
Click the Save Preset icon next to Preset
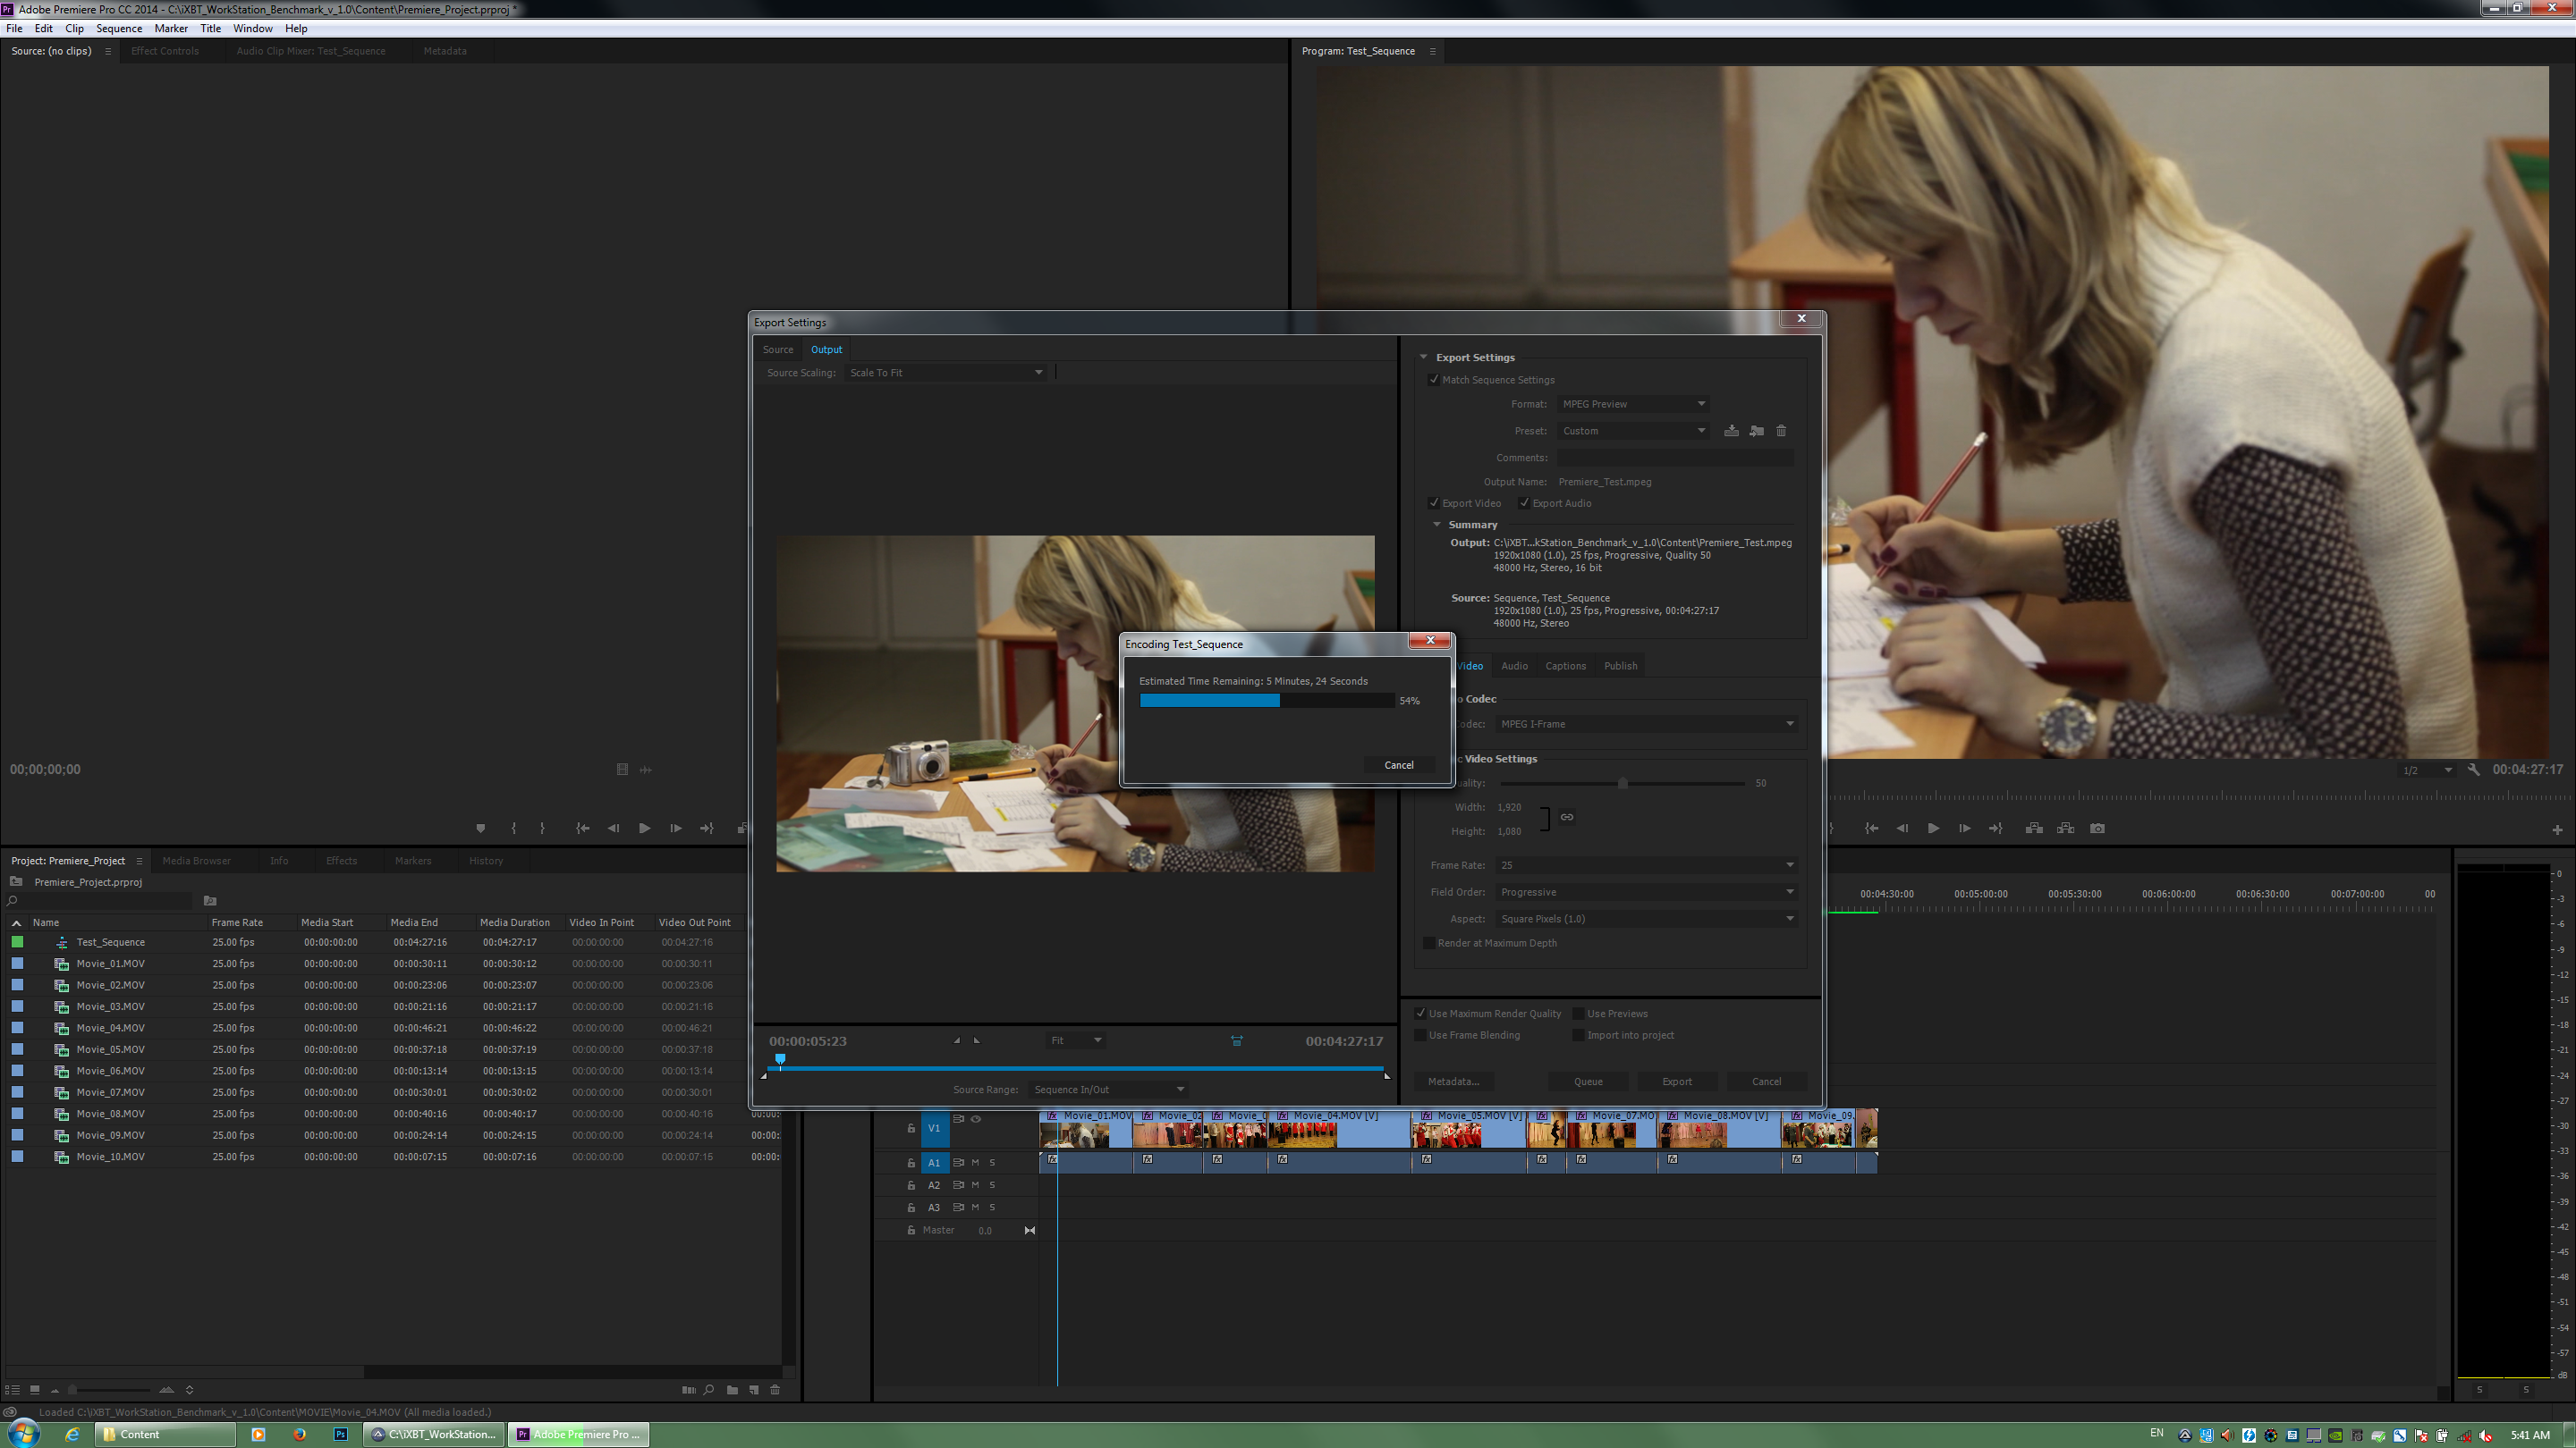pos(1731,431)
